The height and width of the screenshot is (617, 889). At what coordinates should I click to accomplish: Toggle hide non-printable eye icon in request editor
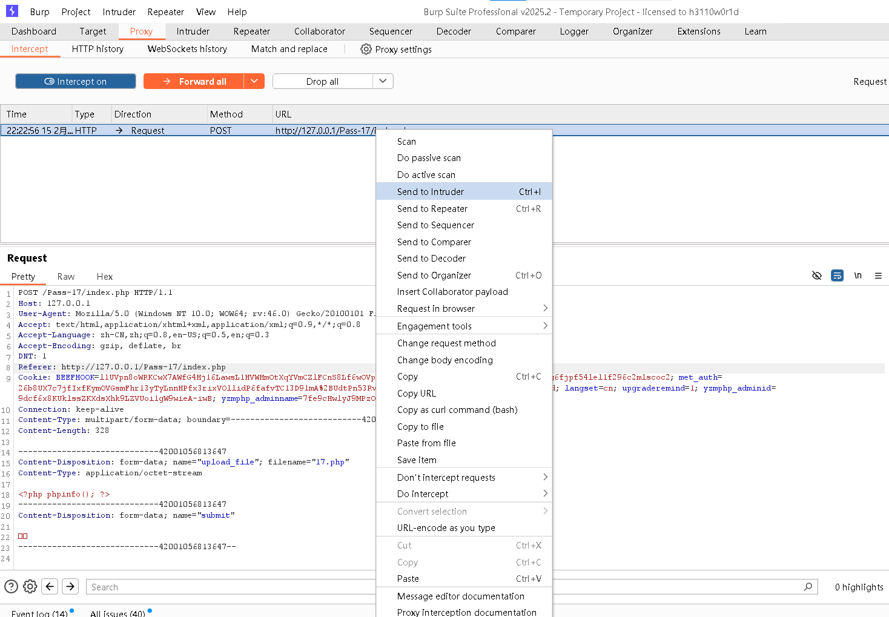click(816, 276)
